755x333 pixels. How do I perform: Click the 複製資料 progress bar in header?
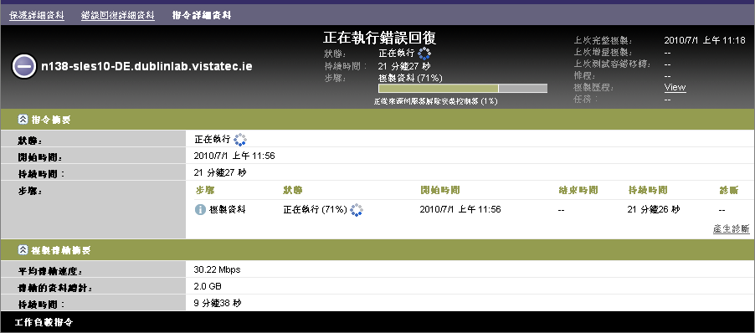(463, 89)
